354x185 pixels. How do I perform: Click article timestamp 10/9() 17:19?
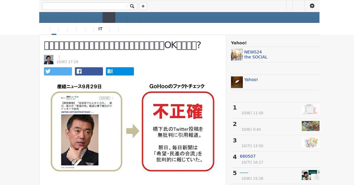coord(67,62)
